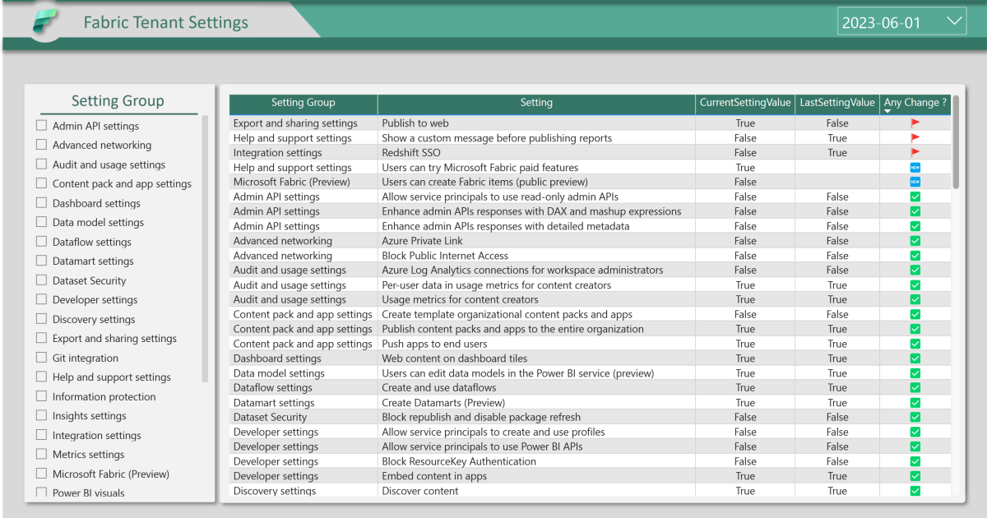Open the 2023-06-01 date dropdown

click(954, 21)
